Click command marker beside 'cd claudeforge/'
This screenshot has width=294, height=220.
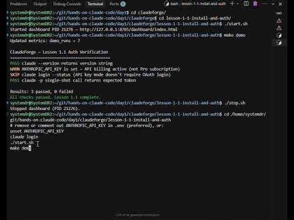(8, 12)
